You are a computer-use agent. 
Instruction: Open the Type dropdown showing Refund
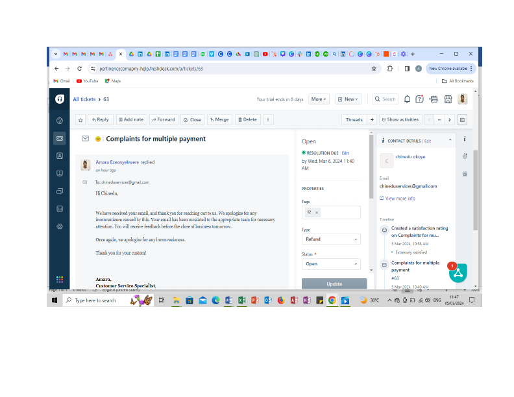pyautogui.click(x=331, y=239)
